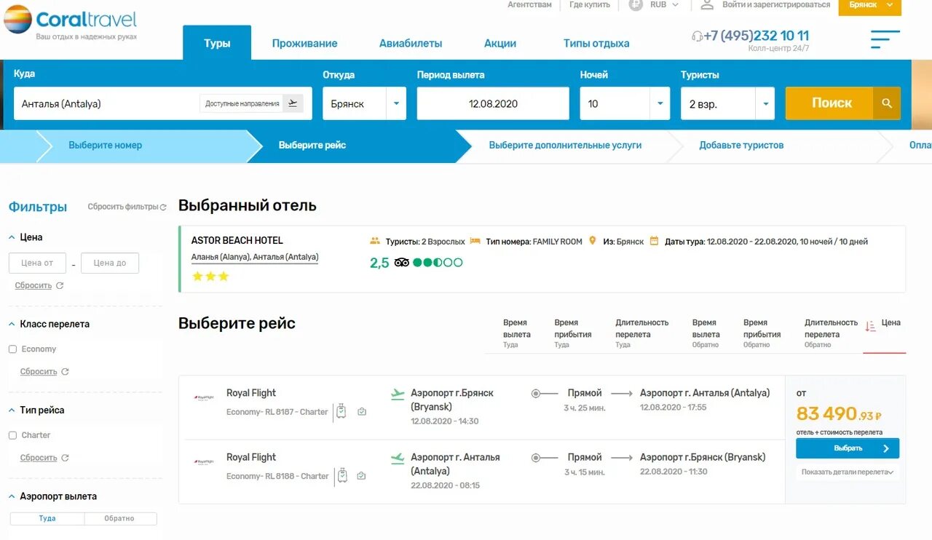Click refresh icon under Тип рейса
This screenshot has height=540, width=932.
pyautogui.click(x=65, y=458)
